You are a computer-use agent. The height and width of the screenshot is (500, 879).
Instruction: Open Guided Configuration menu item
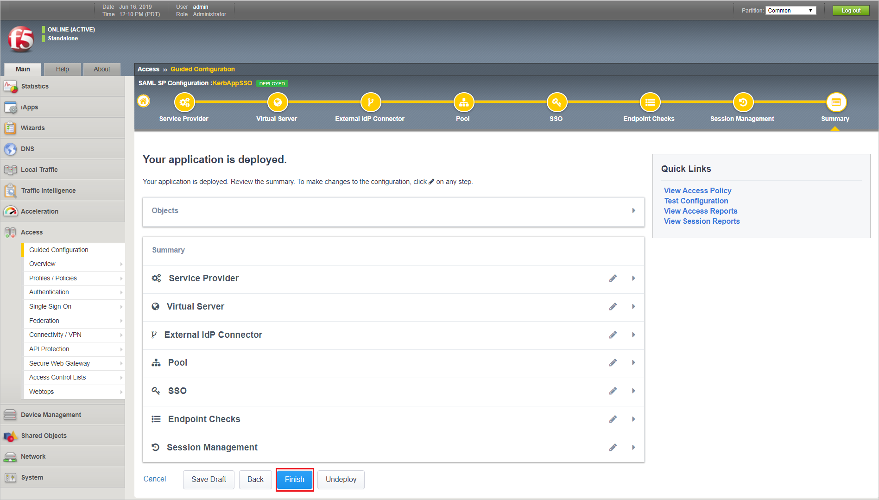74,250
